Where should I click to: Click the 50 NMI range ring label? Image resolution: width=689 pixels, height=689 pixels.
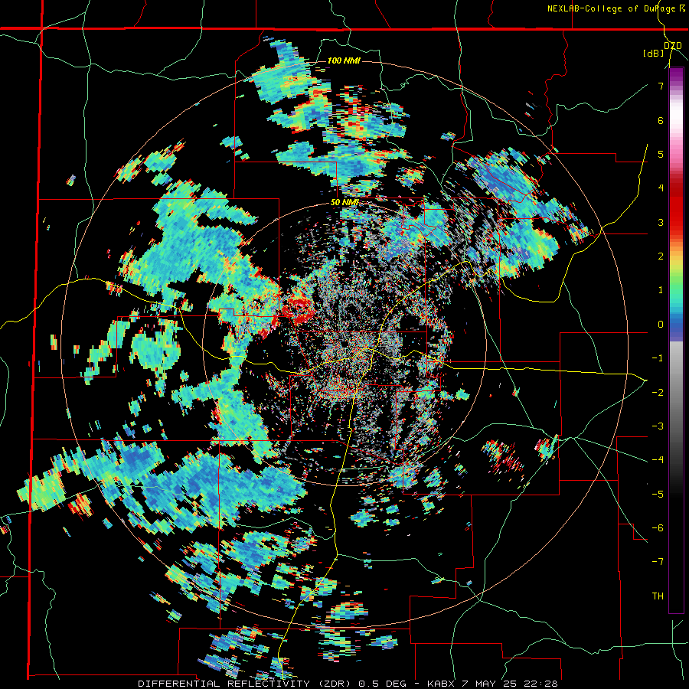pyautogui.click(x=345, y=203)
